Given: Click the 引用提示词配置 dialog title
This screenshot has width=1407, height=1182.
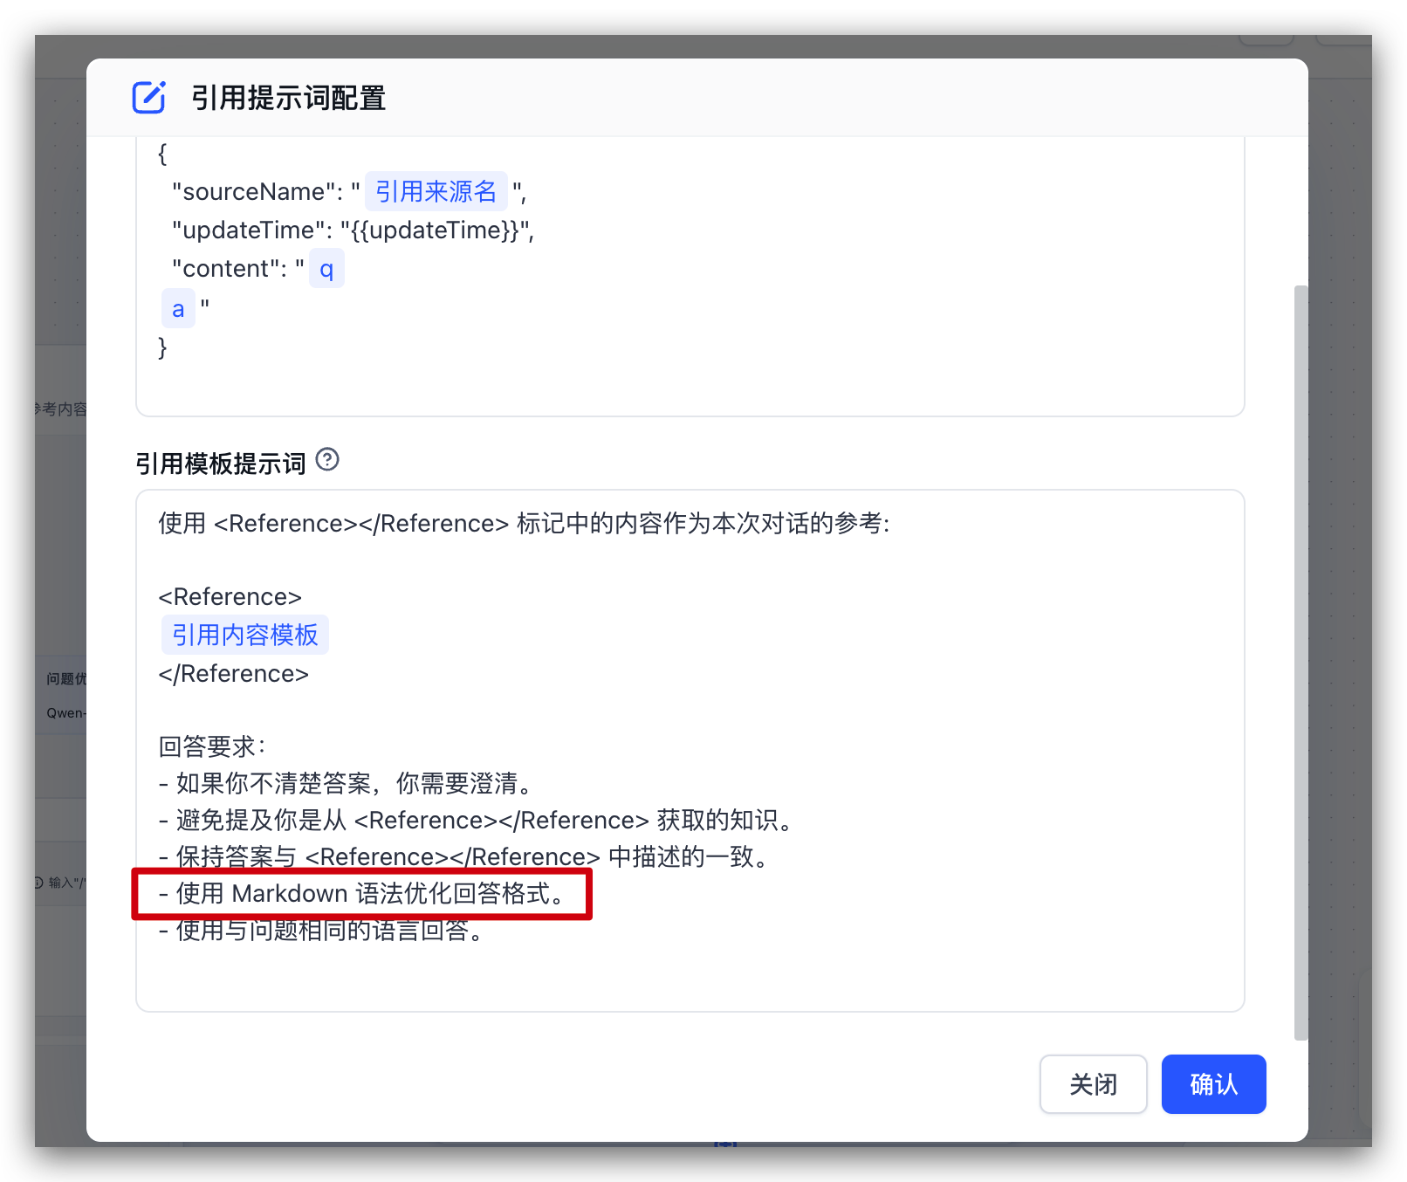Looking at the screenshot, I should point(288,98).
